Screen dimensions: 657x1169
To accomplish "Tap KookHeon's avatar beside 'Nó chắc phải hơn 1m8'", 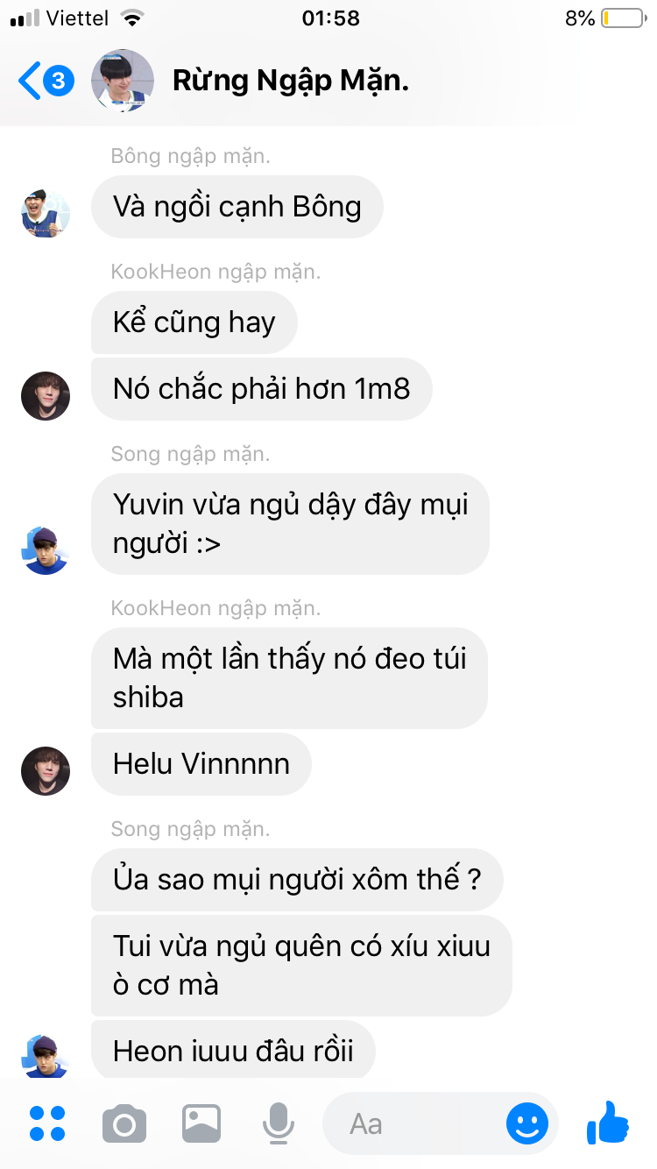I will point(46,395).
